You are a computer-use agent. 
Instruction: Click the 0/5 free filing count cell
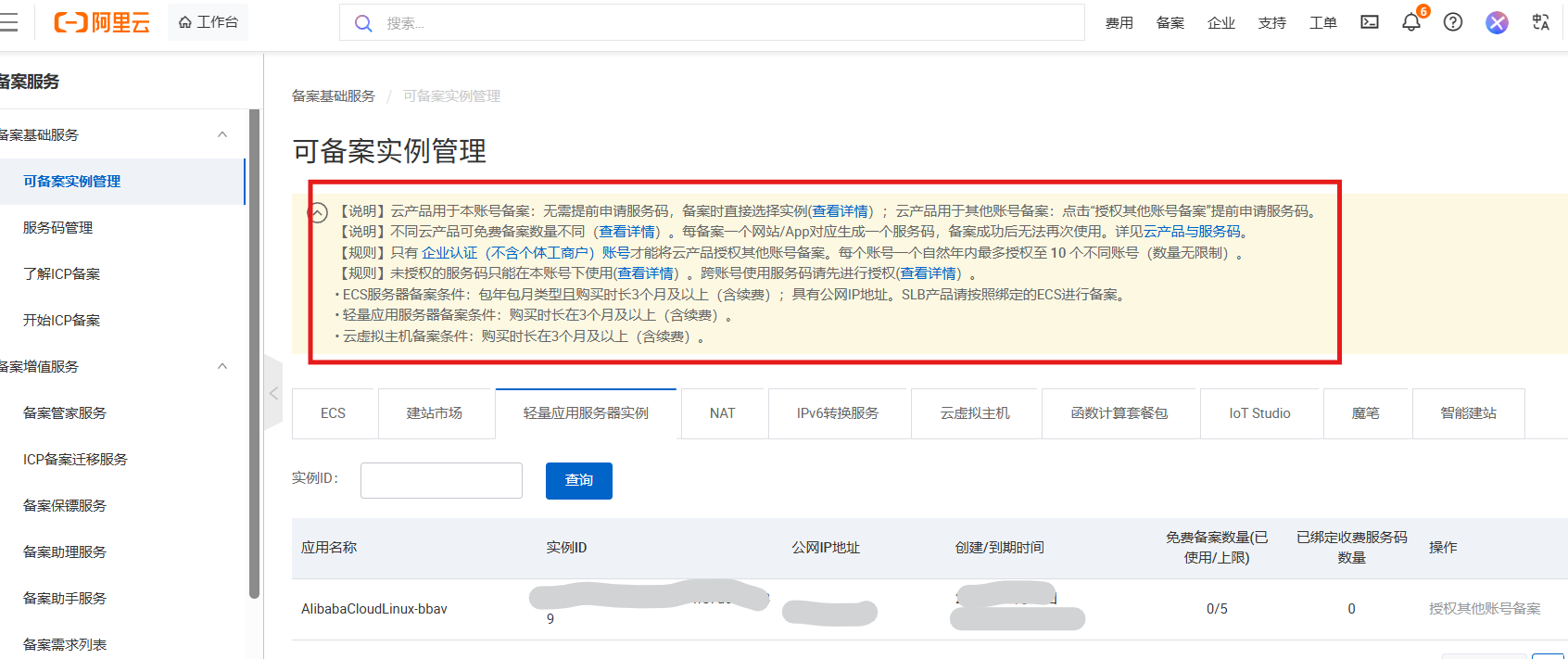(x=1217, y=609)
